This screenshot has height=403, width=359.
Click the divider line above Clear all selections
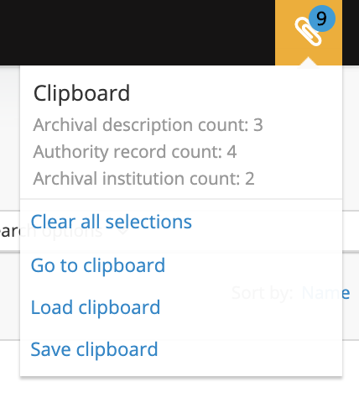coord(181,199)
